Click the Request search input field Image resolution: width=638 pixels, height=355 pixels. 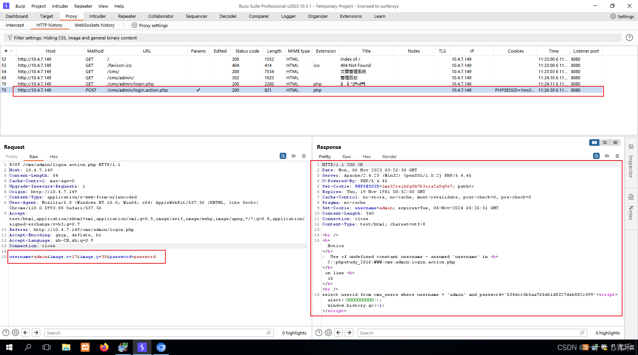tap(159, 333)
